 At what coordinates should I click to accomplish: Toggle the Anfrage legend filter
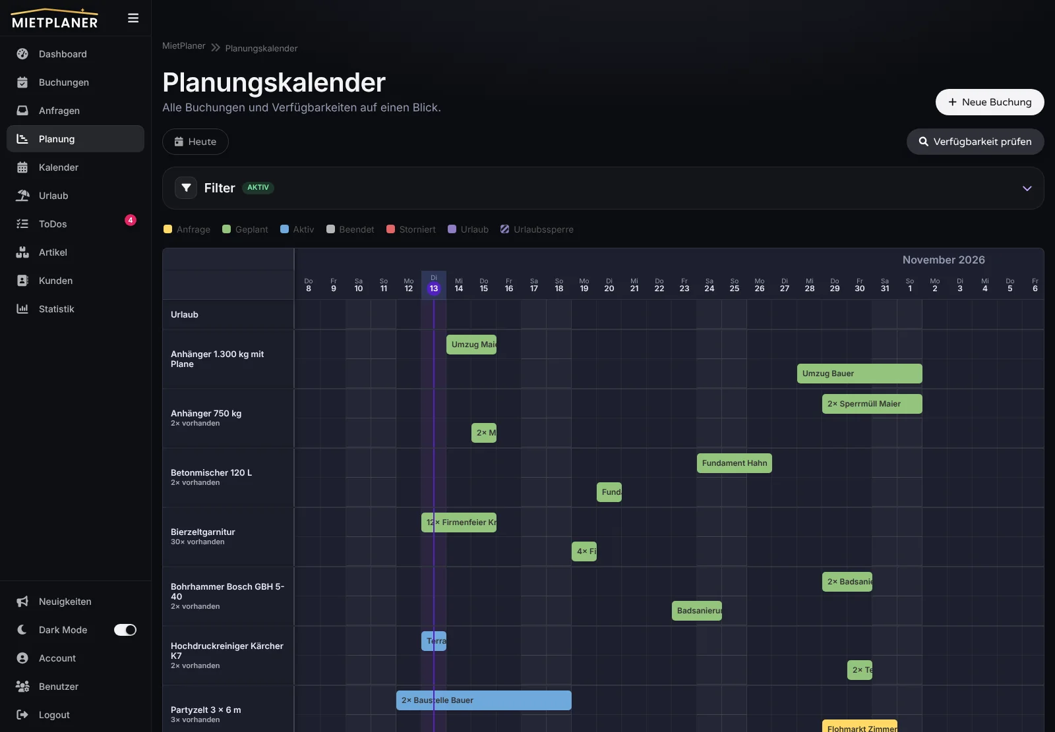(x=187, y=229)
